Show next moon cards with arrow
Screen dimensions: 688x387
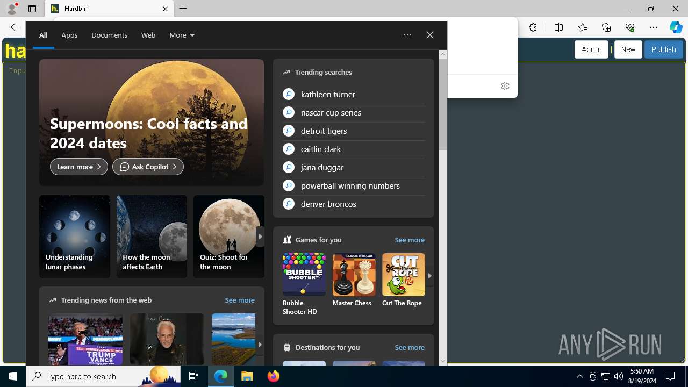pyautogui.click(x=260, y=236)
